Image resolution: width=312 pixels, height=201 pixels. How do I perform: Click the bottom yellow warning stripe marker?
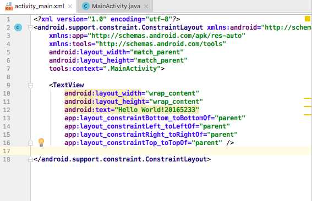click(308, 115)
